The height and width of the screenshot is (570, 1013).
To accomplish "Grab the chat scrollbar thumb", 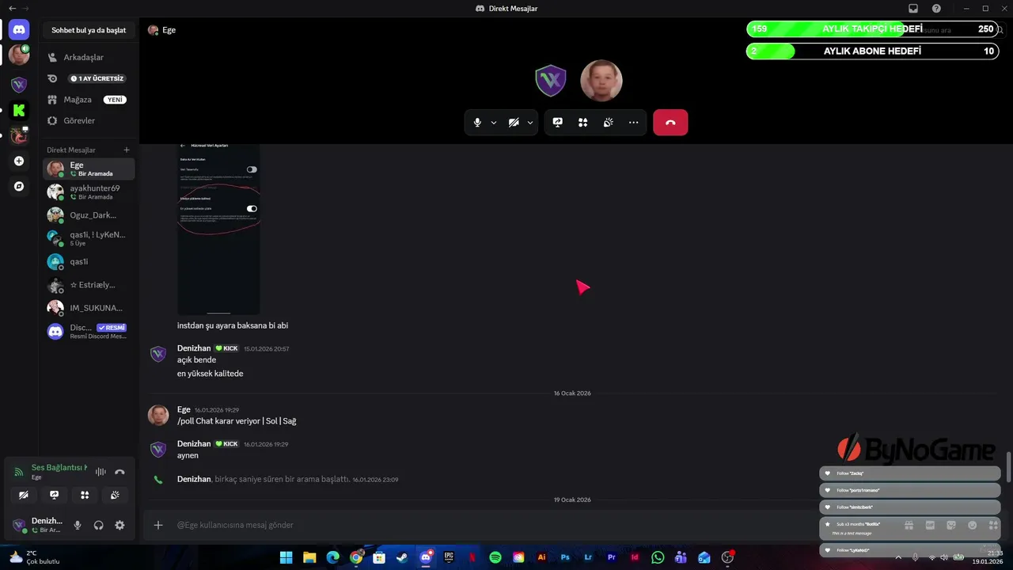I will [x=1008, y=467].
